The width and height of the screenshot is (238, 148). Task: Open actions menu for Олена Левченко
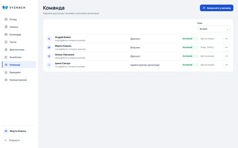226,56
